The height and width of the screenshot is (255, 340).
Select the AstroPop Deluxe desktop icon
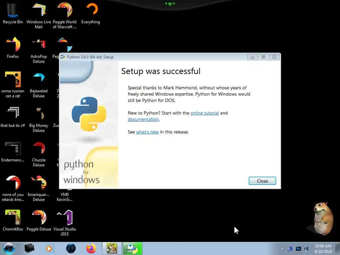[39, 50]
